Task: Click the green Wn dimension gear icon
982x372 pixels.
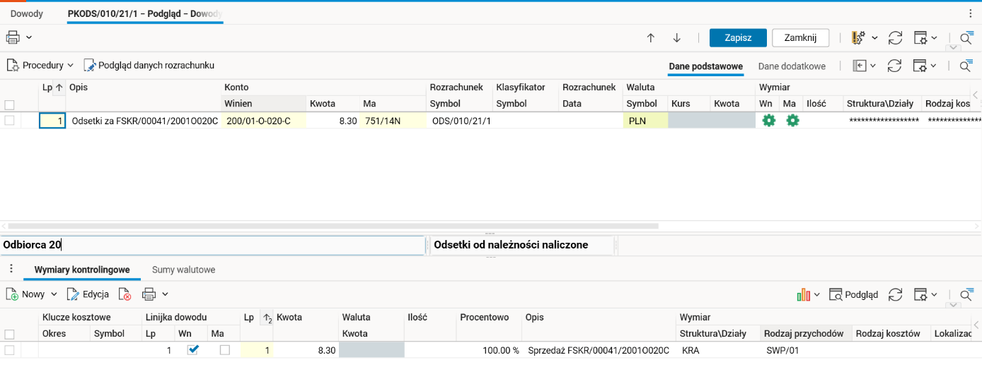Action: (768, 121)
